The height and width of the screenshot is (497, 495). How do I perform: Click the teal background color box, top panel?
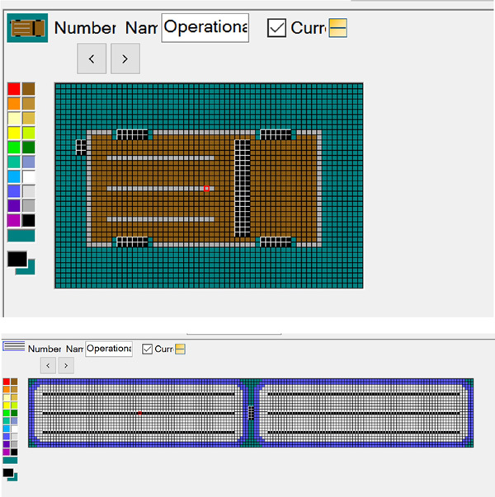[x=31, y=270]
